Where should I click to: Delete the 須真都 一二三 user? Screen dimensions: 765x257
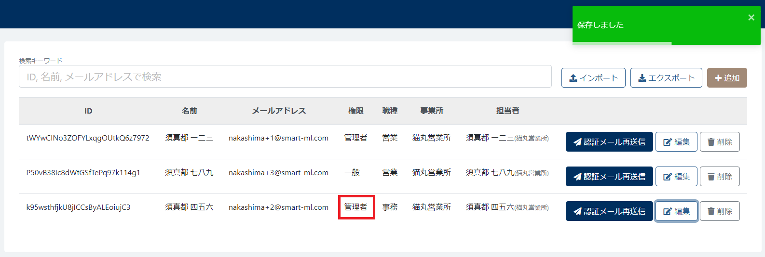(x=719, y=142)
